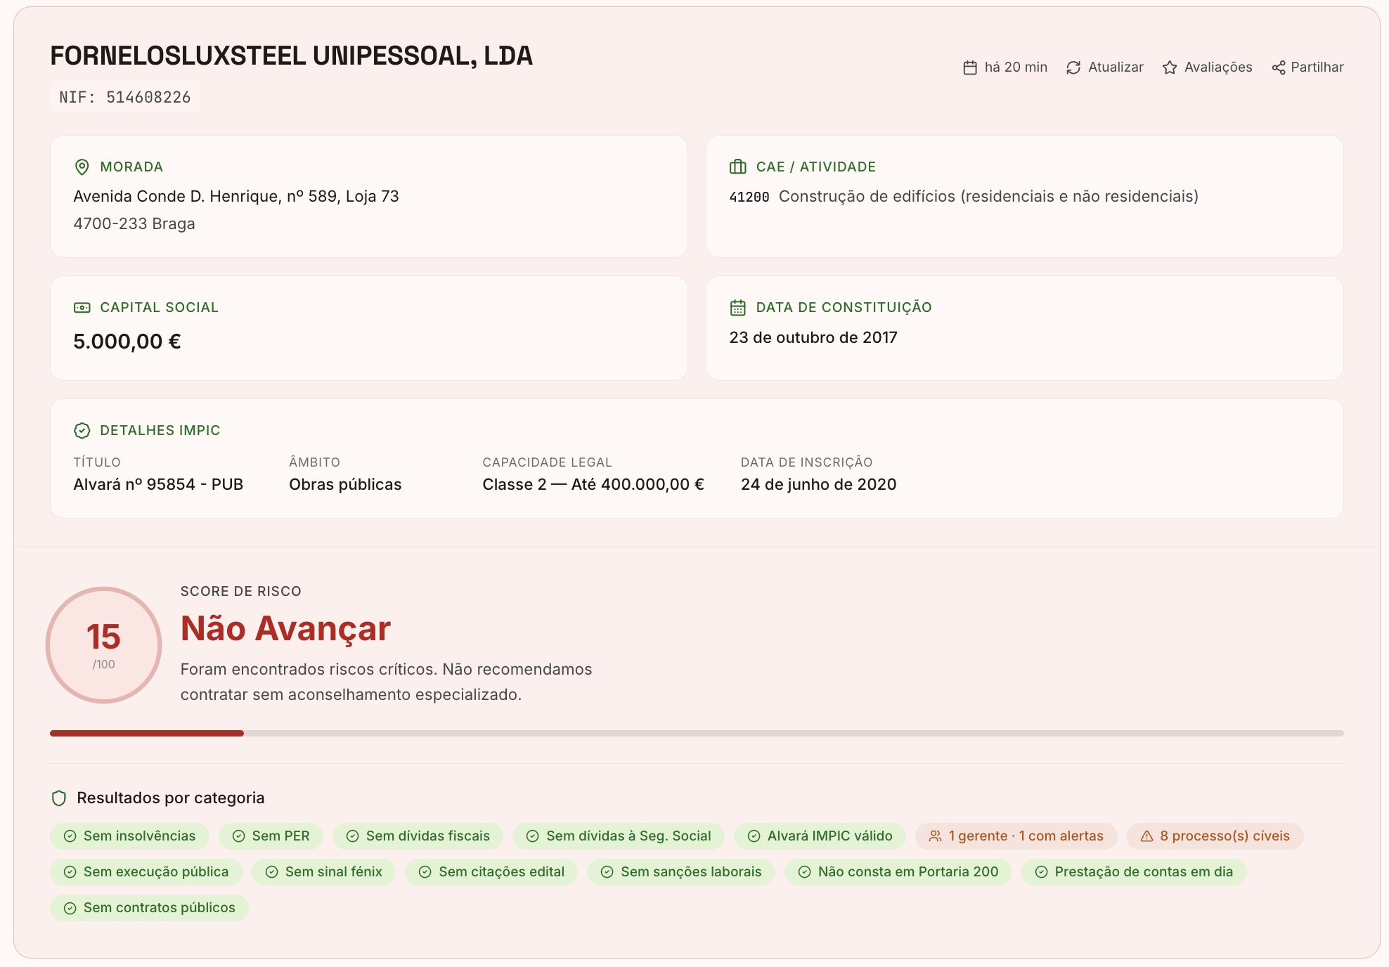Click the Partilhar share button

point(1308,67)
